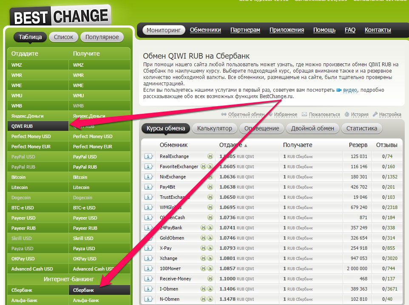409x305 pixels.
Task: Open info icon for WMGlobus row
Action: point(148,207)
